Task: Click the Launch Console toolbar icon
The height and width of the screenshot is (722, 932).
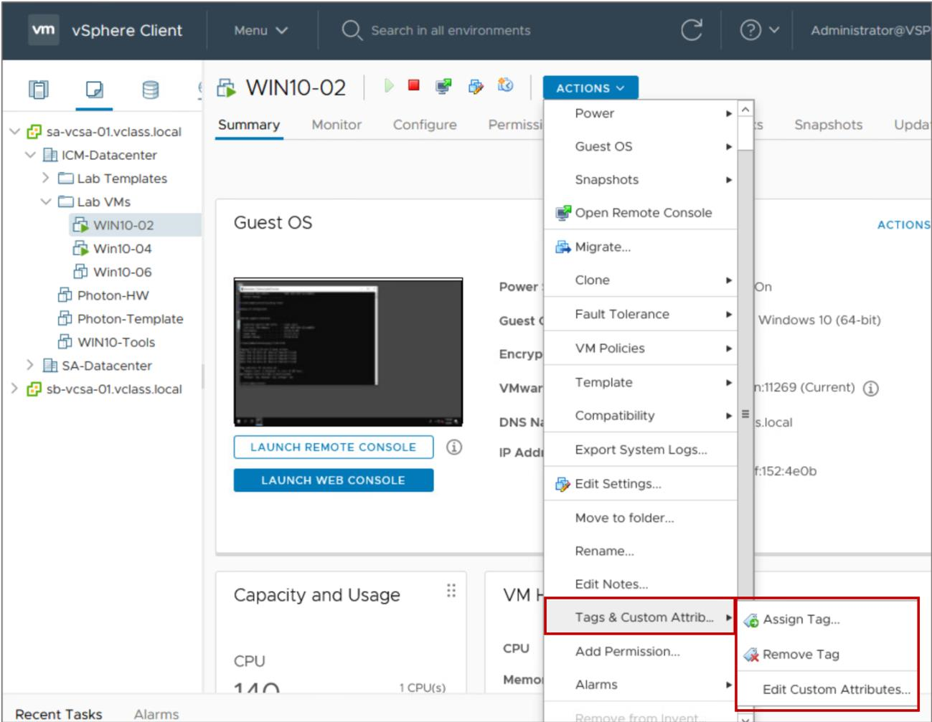Action: click(x=444, y=86)
